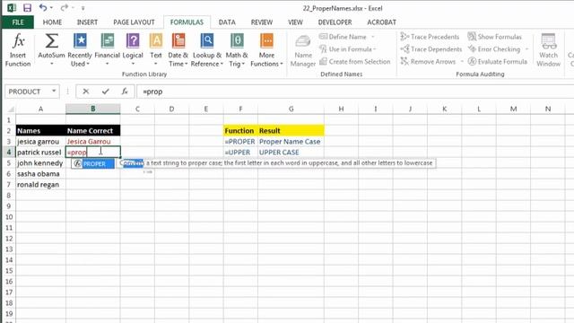Click Use in Formula
The width and height of the screenshot is (574, 323).
[x=347, y=49]
